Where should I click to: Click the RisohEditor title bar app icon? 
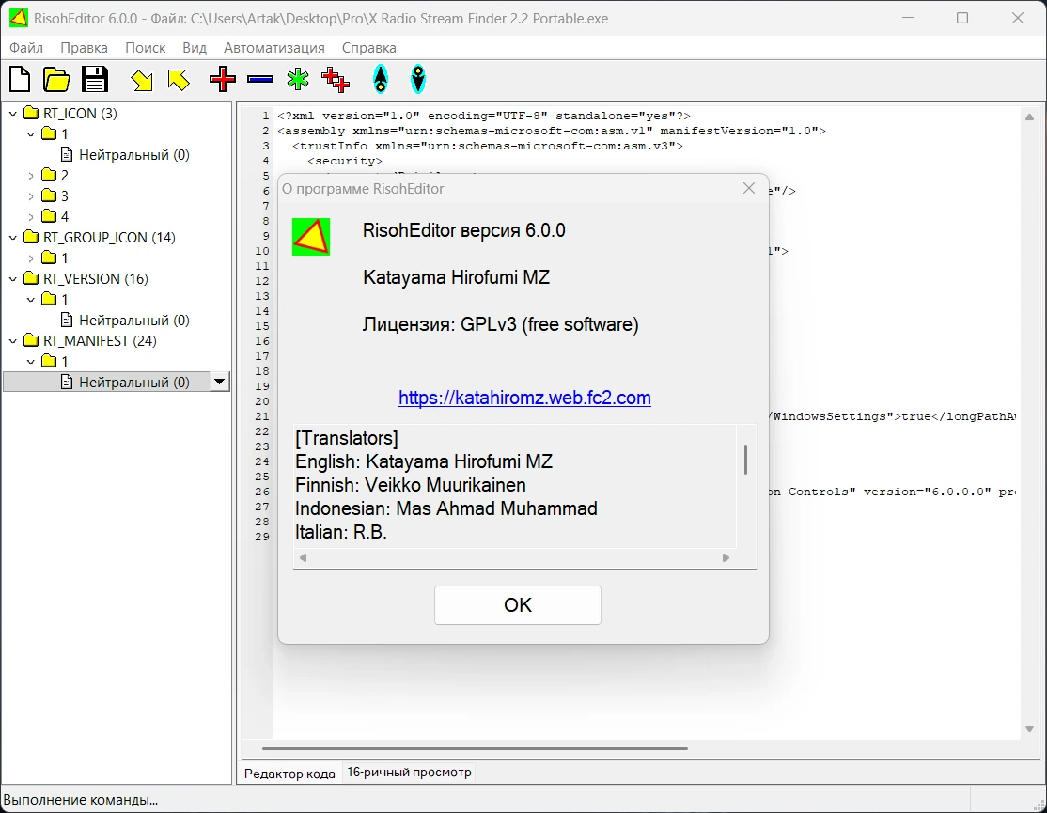tap(18, 18)
